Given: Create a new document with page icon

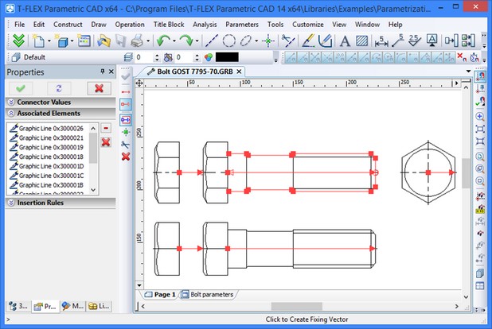Looking at the screenshot, I should 38,41.
